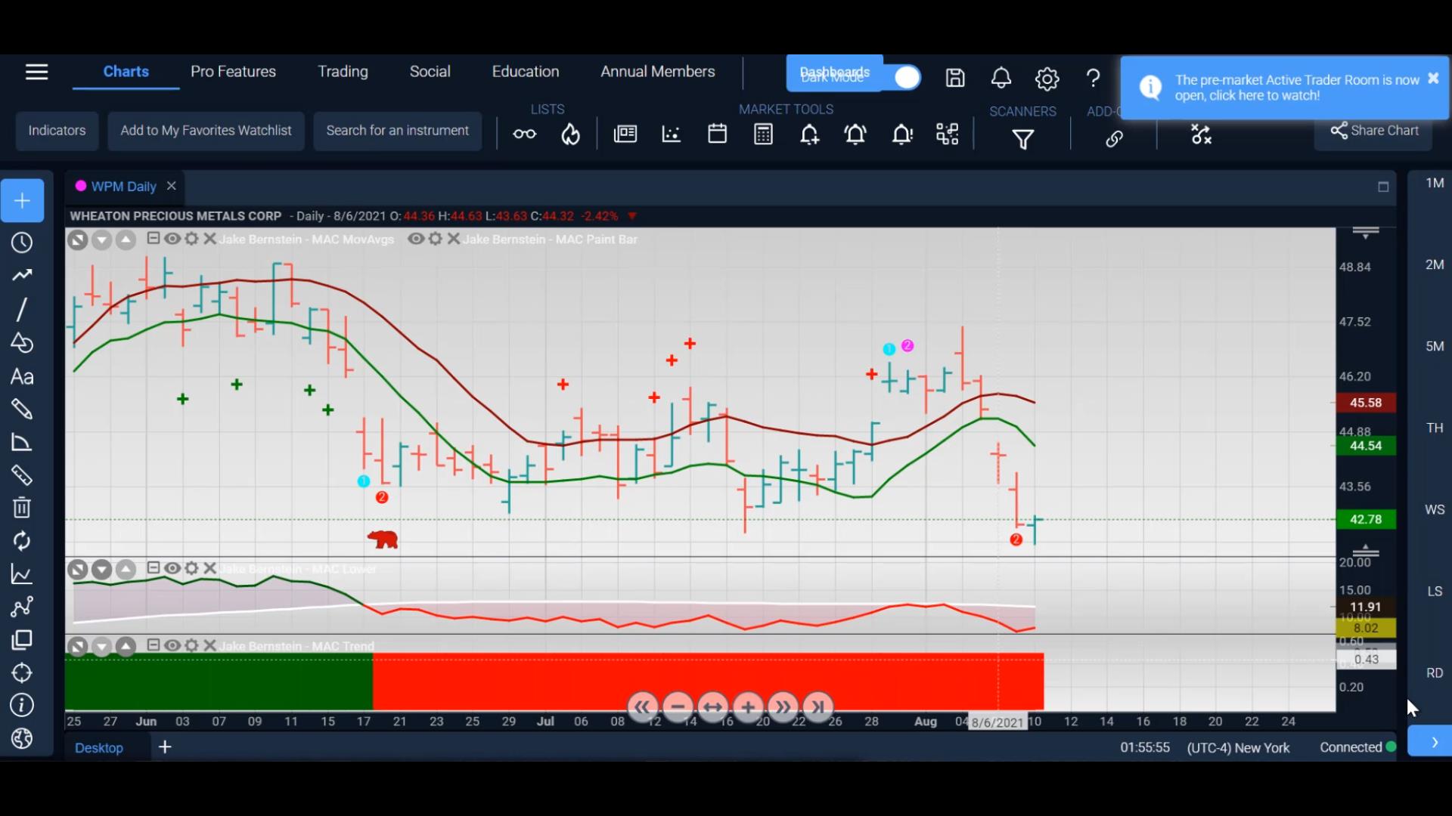Move MAC Lower panel down with down arrow
The width and height of the screenshot is (1452, 816).
click(x=101, y=570)
